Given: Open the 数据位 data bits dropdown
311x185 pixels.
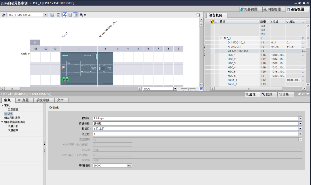Looking at the screenshot, I should click(300, 129).
